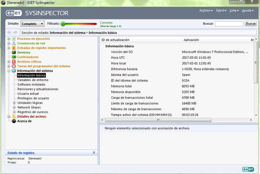Click the Tiempo activo del sistema row
This screenshot has width=260, height=174.
point(177,115)
